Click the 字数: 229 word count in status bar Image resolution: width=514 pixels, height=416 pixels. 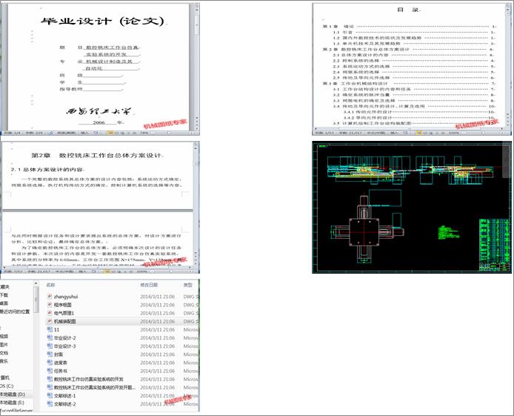tap(34, 133)
